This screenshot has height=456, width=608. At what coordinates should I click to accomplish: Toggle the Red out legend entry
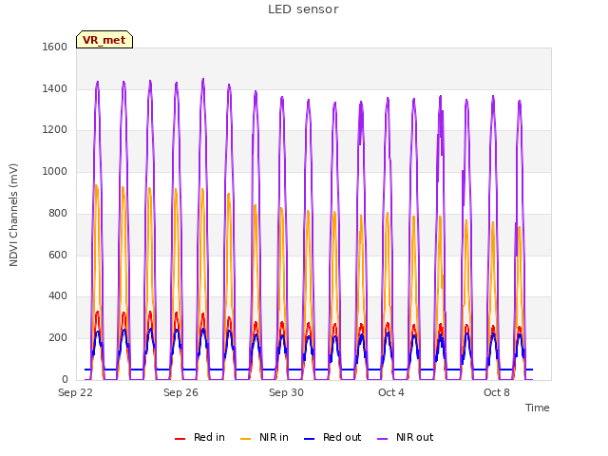point(332,437)
